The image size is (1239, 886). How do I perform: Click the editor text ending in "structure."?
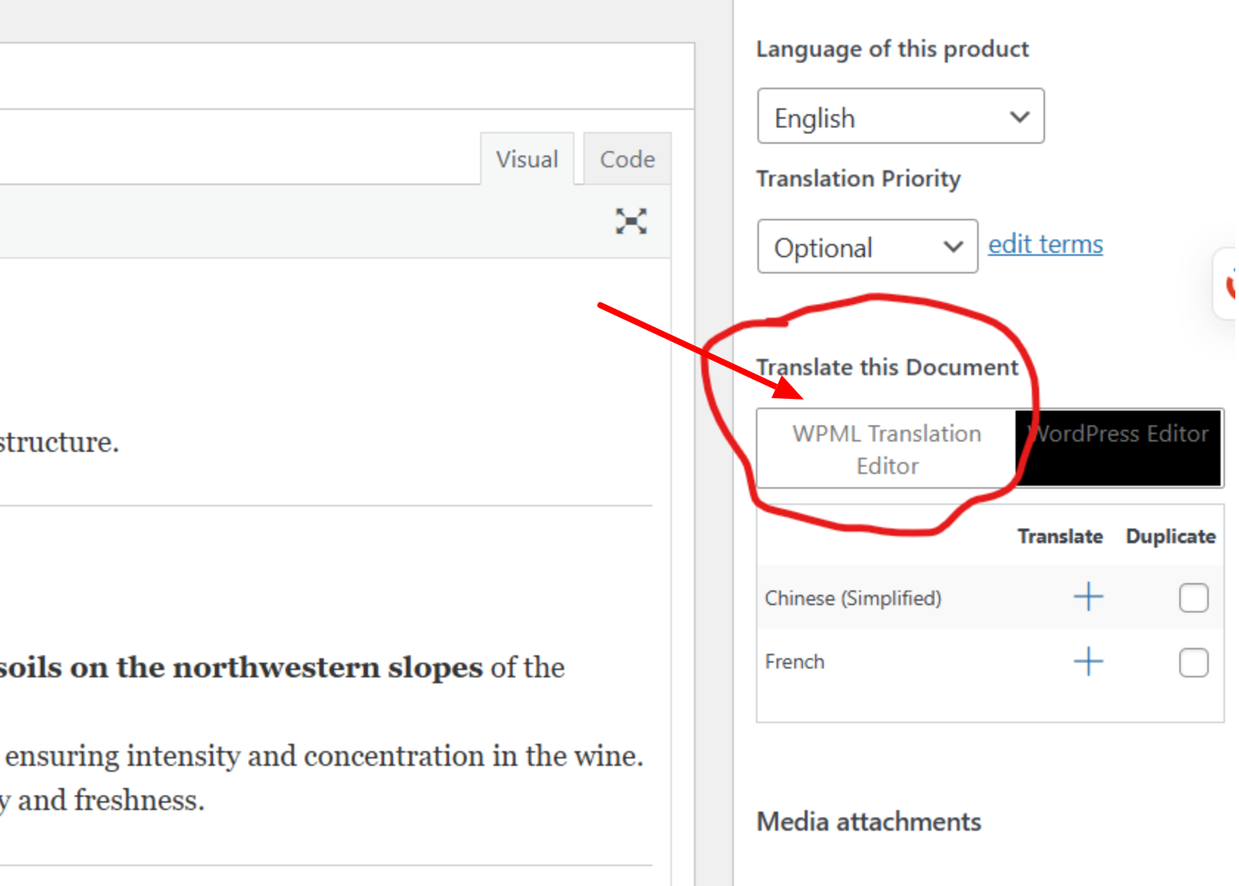point(59,442)
